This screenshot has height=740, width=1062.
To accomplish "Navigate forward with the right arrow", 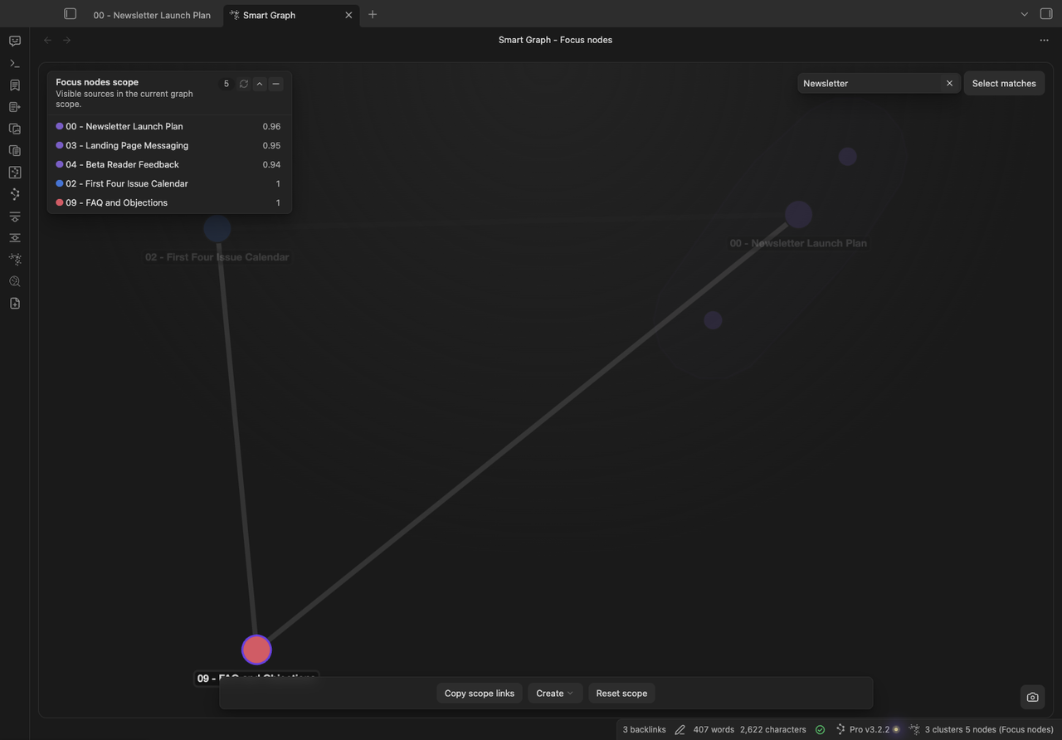I will (x=67, y=40).
